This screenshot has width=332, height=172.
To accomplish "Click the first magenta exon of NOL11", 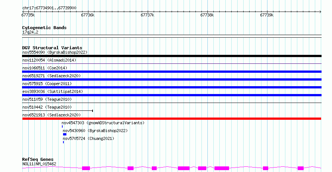I will (x=86, y=168).
